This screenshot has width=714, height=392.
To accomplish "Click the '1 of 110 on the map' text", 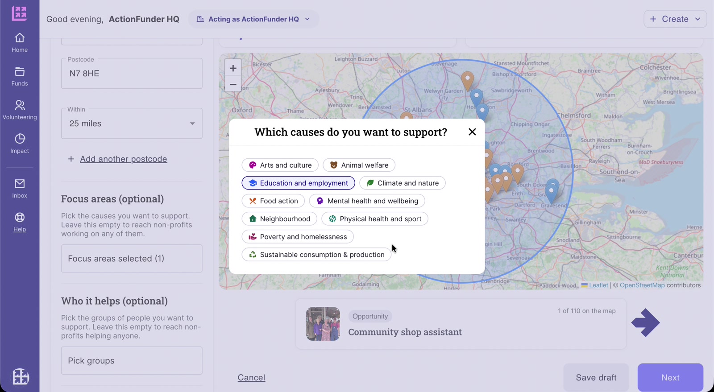I will [x=586, y=311].
